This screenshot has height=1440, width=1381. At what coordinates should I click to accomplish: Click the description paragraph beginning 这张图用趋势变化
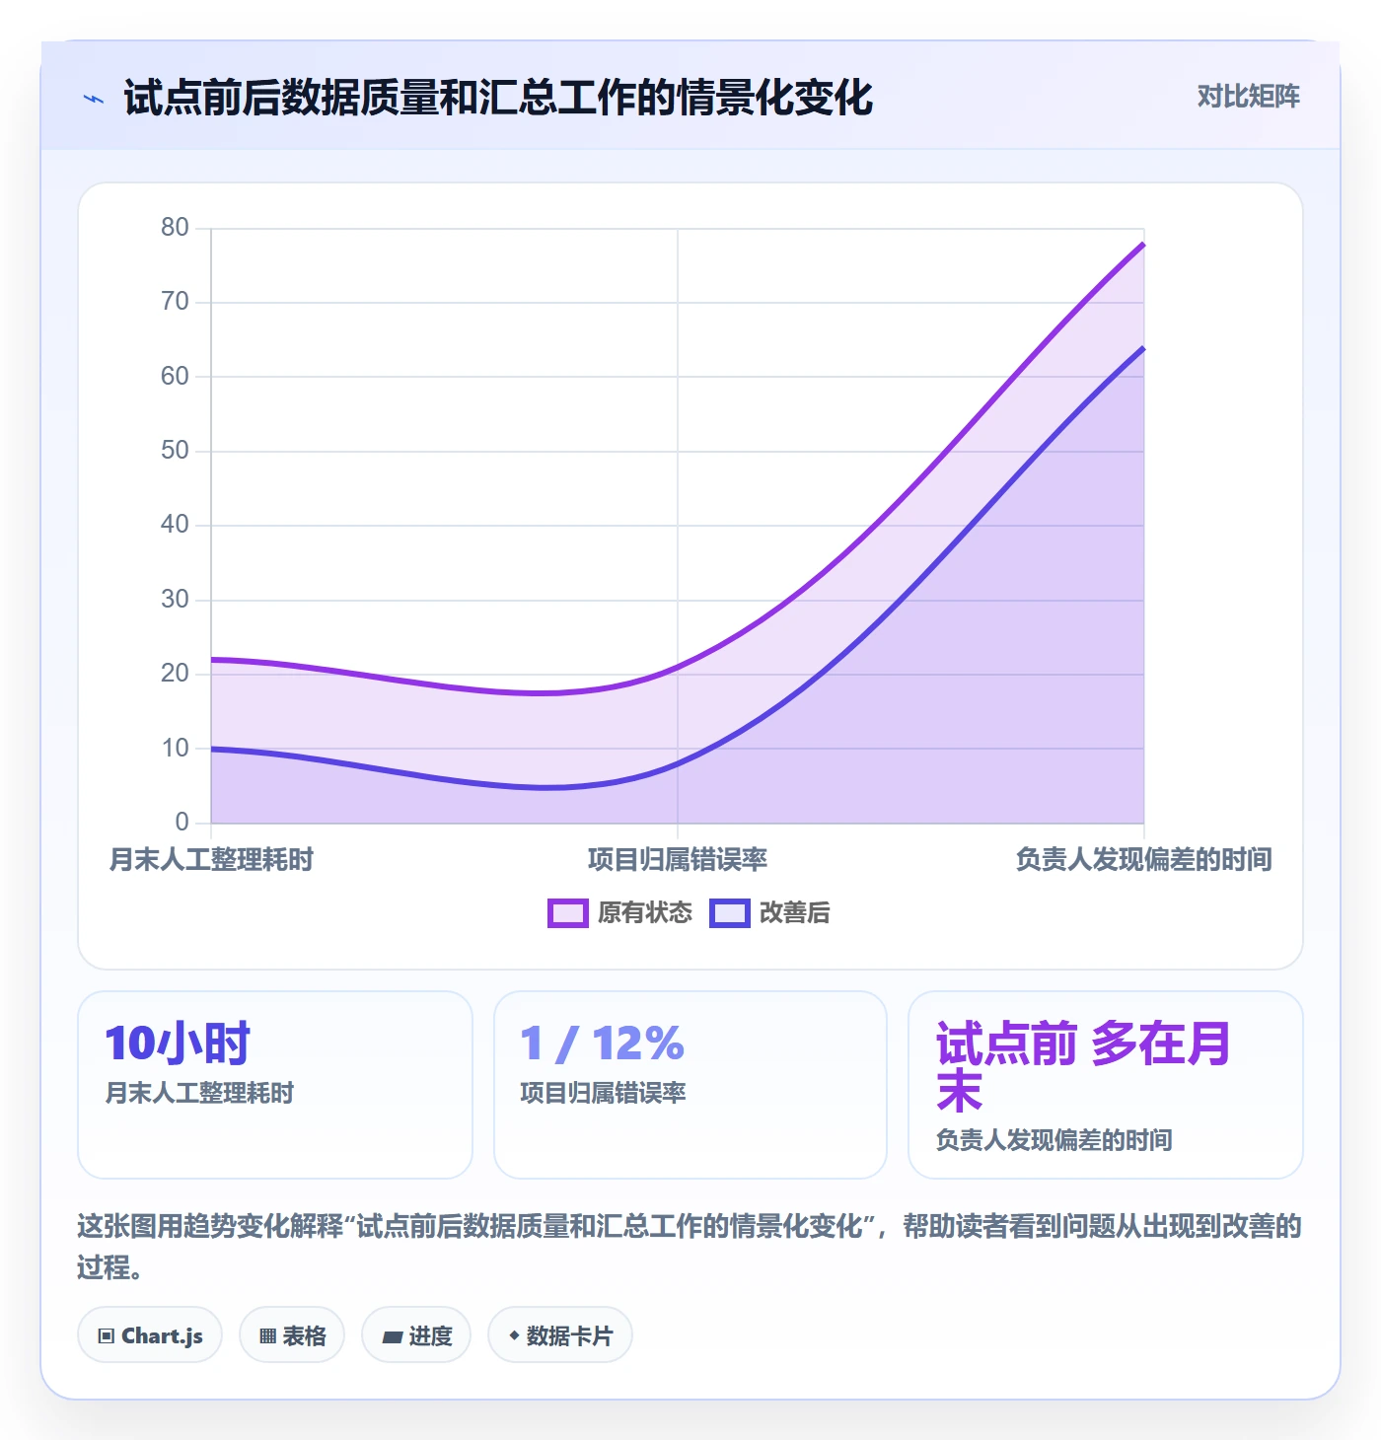690,1247
